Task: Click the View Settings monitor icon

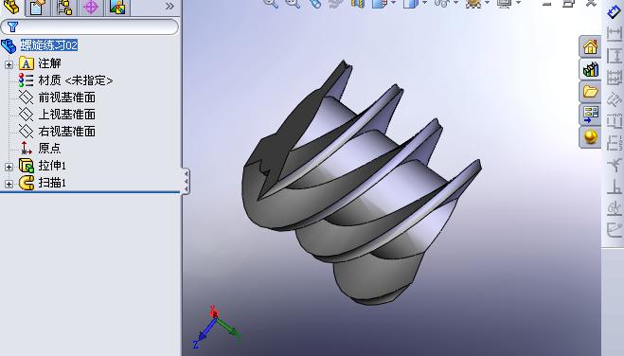Action: [x=505, y=4]
